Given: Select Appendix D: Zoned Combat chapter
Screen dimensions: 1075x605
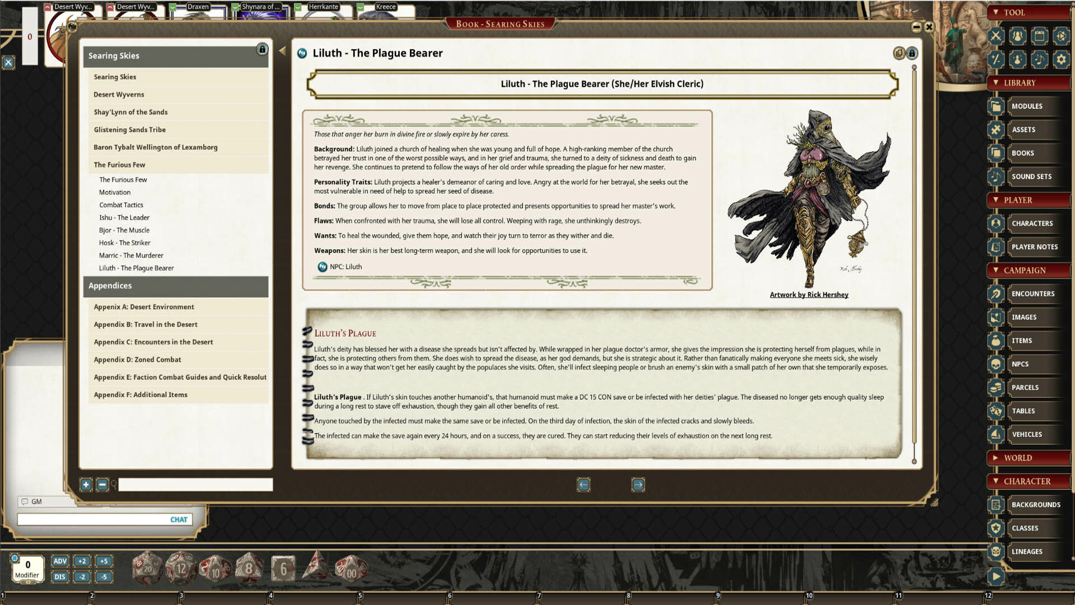Looking at the screenshot, I should 137,359.
